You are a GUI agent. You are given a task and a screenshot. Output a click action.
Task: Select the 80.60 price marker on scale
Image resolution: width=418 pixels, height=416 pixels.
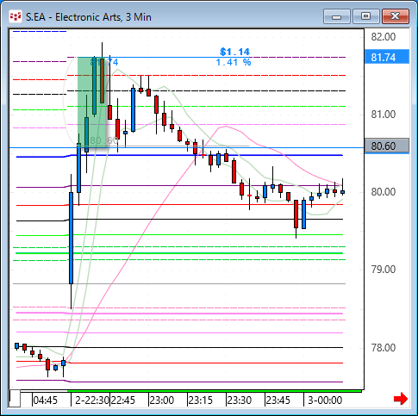pyautogui.click(x=387, y=146)
